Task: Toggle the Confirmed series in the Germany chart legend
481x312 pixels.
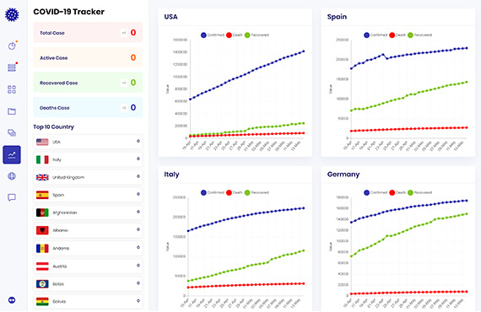Action: (376, 192)
